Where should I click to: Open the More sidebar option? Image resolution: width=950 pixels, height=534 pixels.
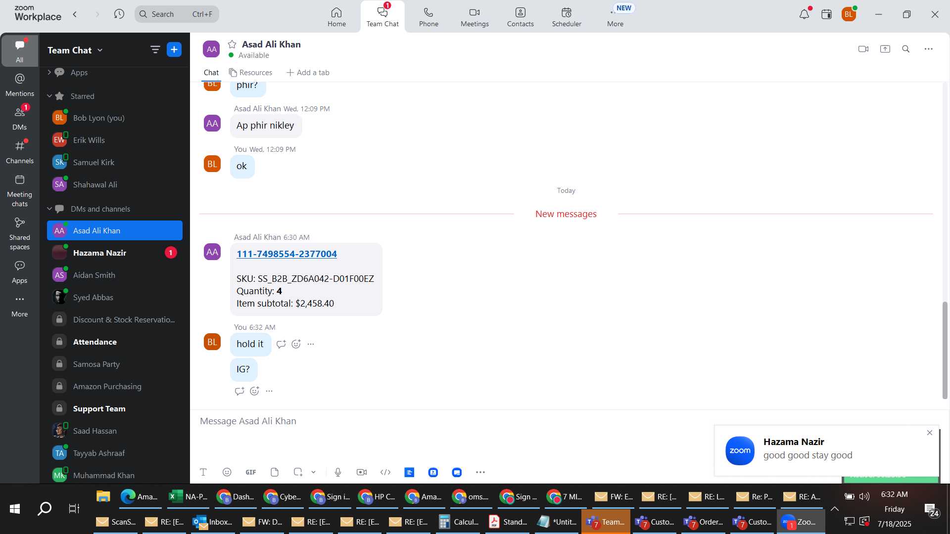coord(20,306)
